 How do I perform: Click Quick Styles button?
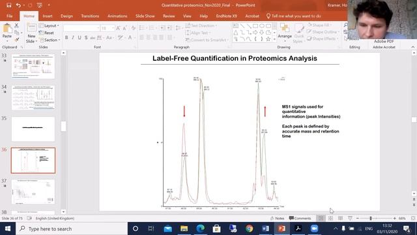click(x=298, y=33)
